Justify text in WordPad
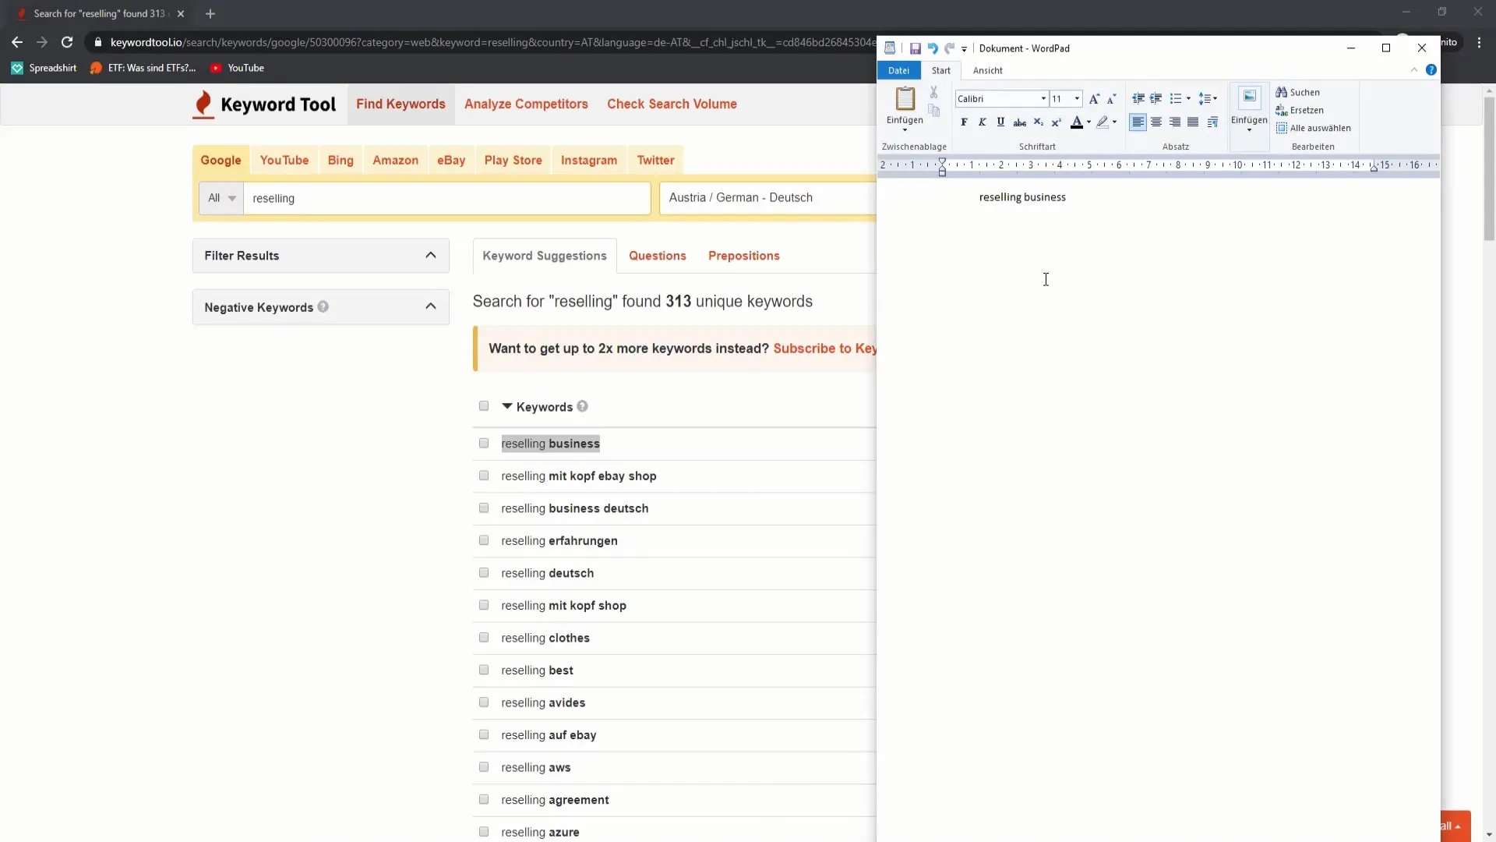 (x=1193, y=122)
